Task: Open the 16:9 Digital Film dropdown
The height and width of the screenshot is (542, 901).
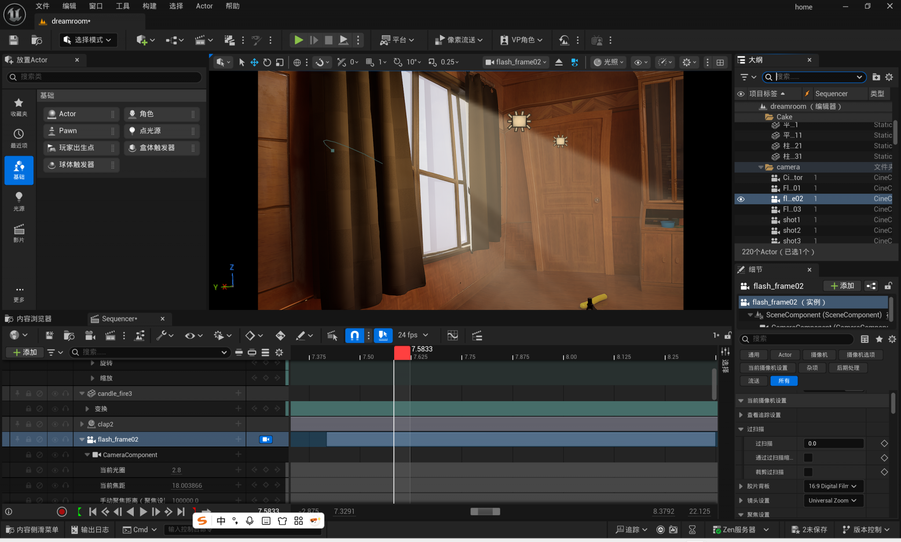Action: 833,486
